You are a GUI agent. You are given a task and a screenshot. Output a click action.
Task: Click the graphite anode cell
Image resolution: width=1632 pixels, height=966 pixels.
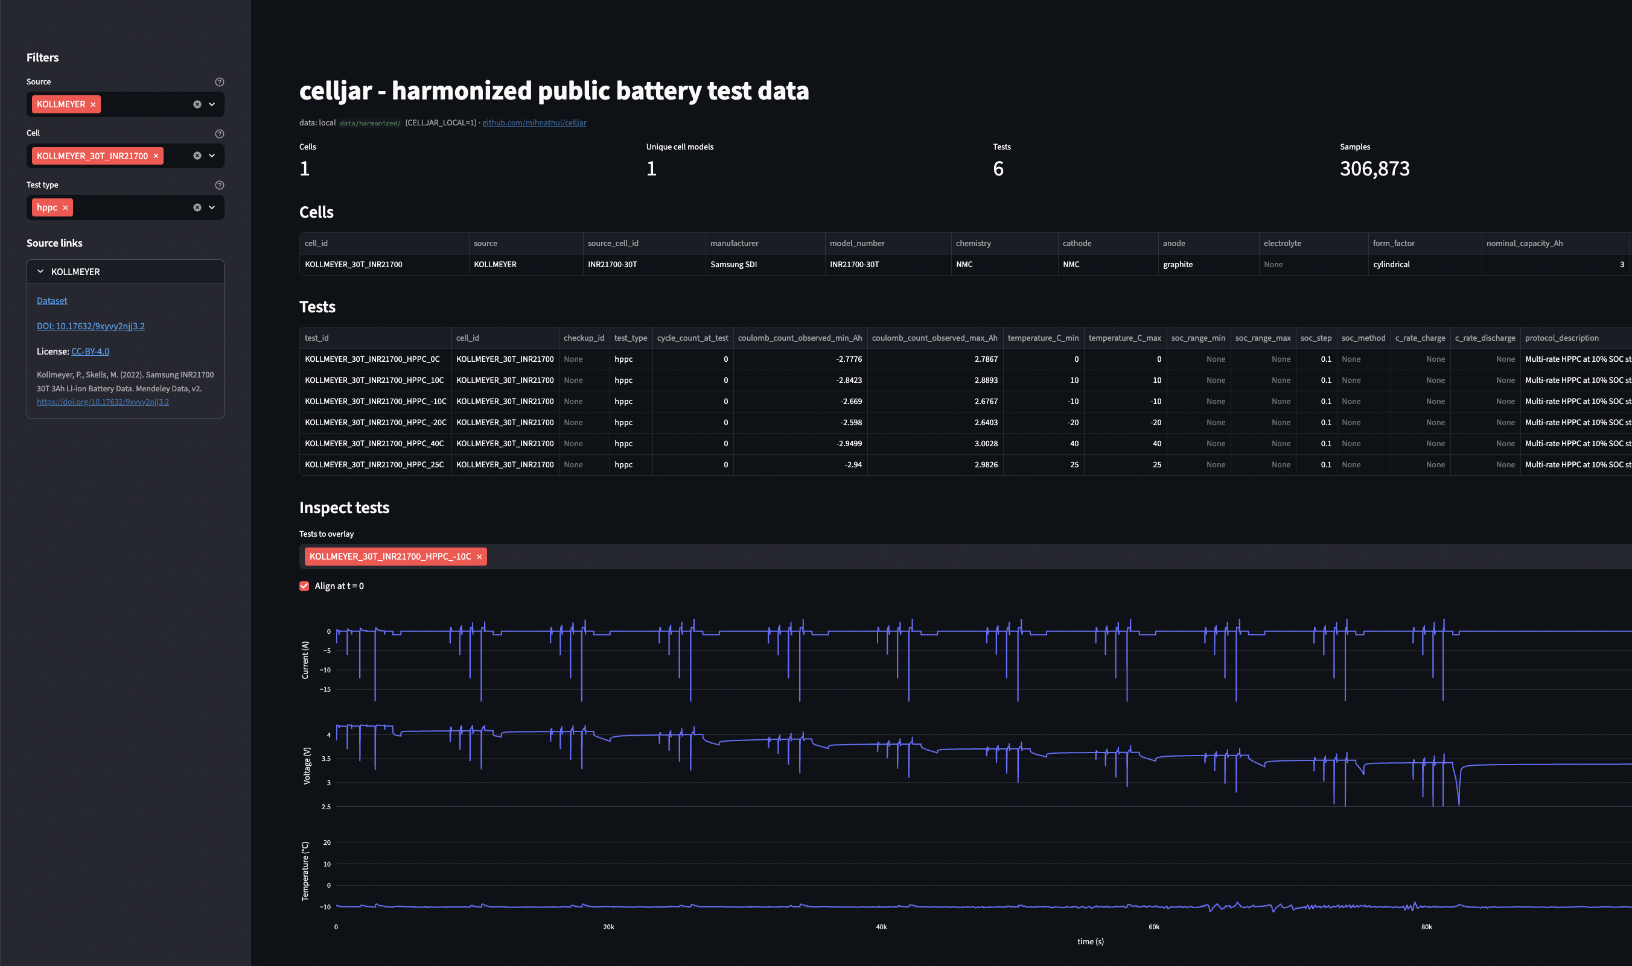pyautogui.click(x=1208, y=264)
